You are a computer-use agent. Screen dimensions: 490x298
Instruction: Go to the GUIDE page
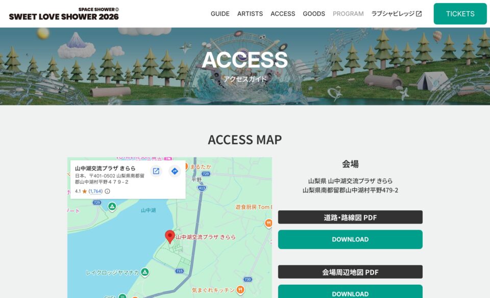(x=220, y=14)
